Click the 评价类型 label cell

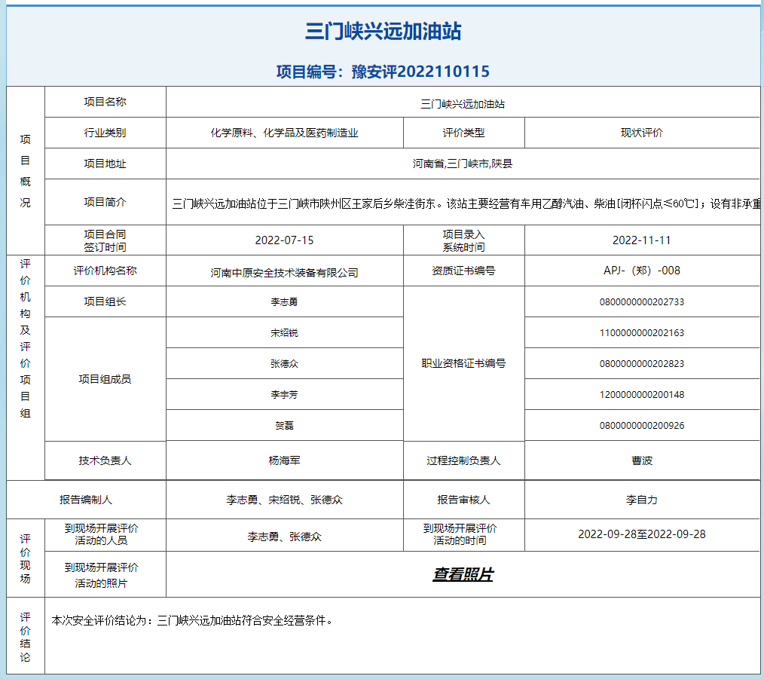(x=464, y=133)
